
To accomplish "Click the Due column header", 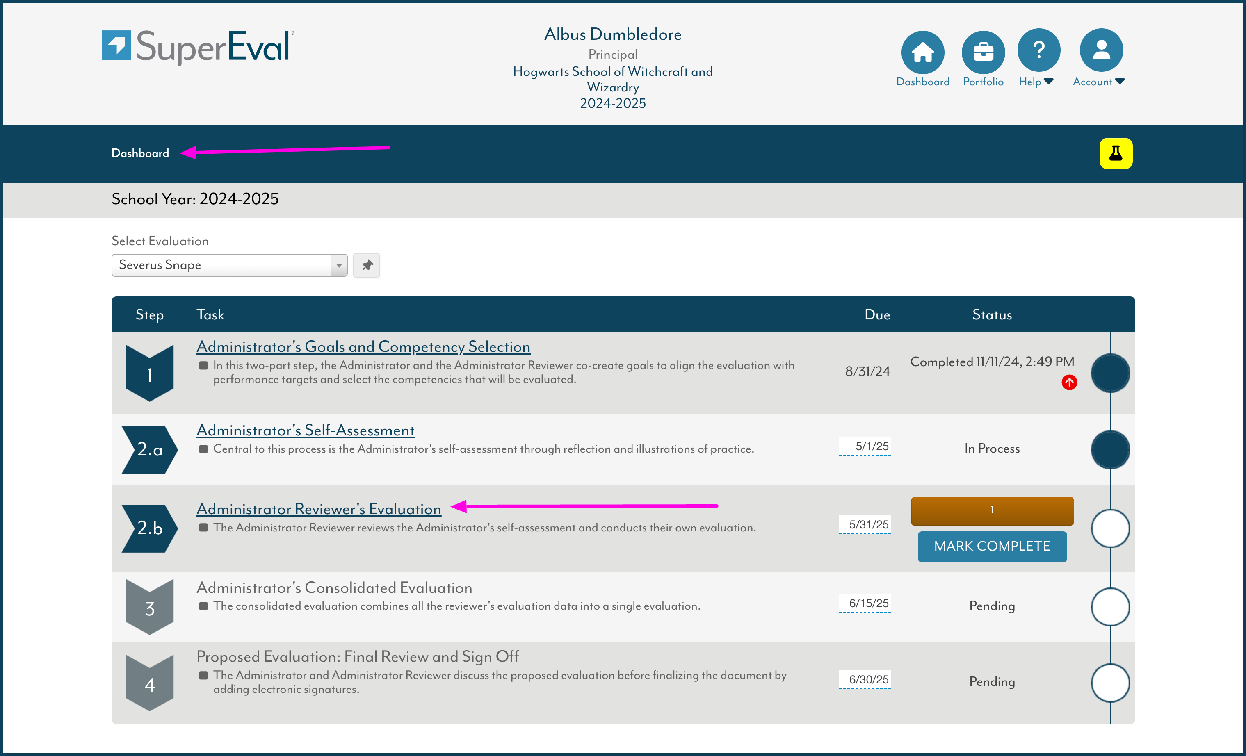I will [877, 315].
